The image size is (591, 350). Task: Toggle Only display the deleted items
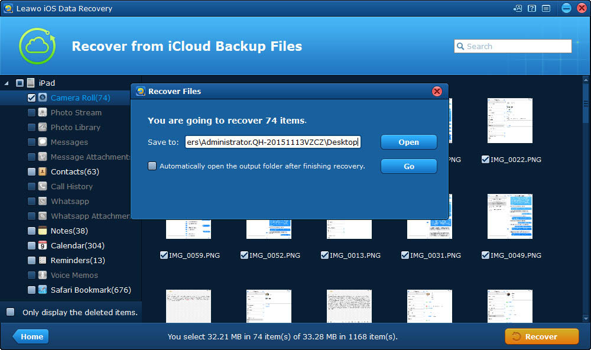pos(11,312)
